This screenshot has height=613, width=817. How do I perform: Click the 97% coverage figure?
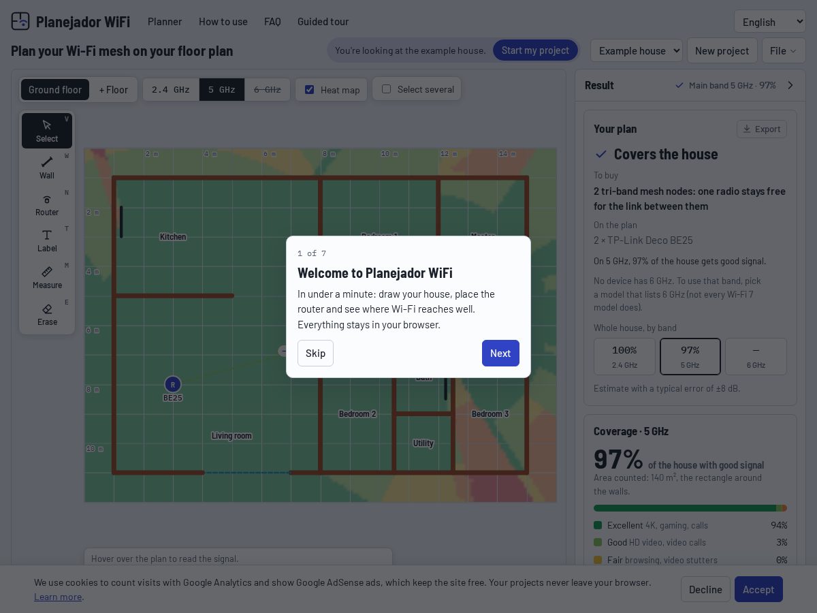click(x=618, y=459)
